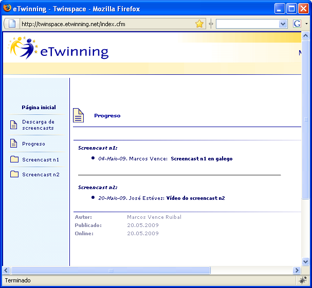Click the splitter between URL and search bars

pyautogui.click(x=211, y=24)
